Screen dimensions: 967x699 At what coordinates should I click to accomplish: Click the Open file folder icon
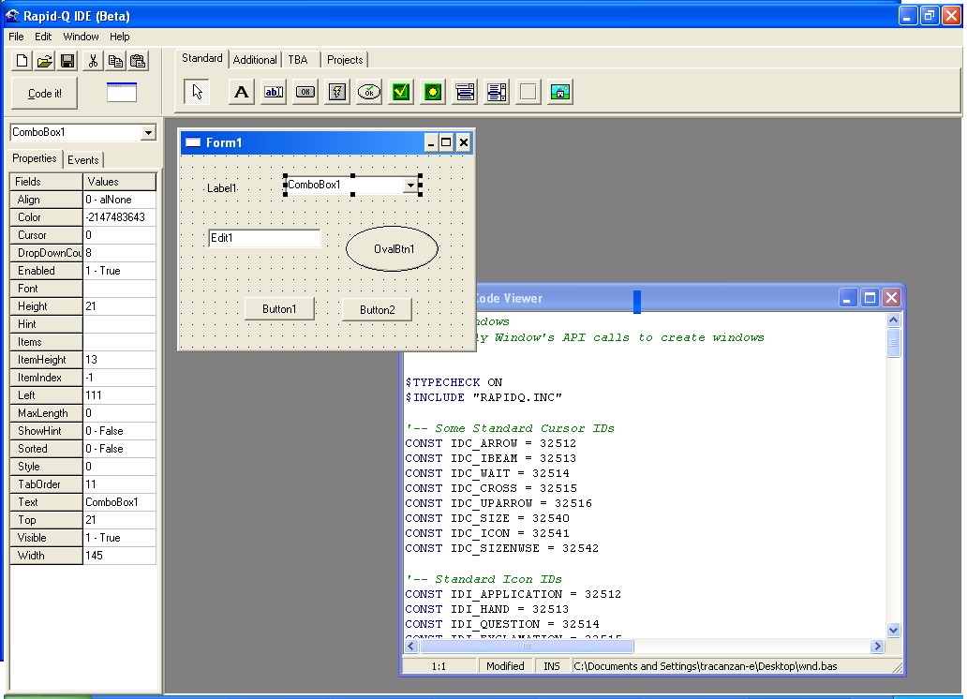(x=44, y=61)
